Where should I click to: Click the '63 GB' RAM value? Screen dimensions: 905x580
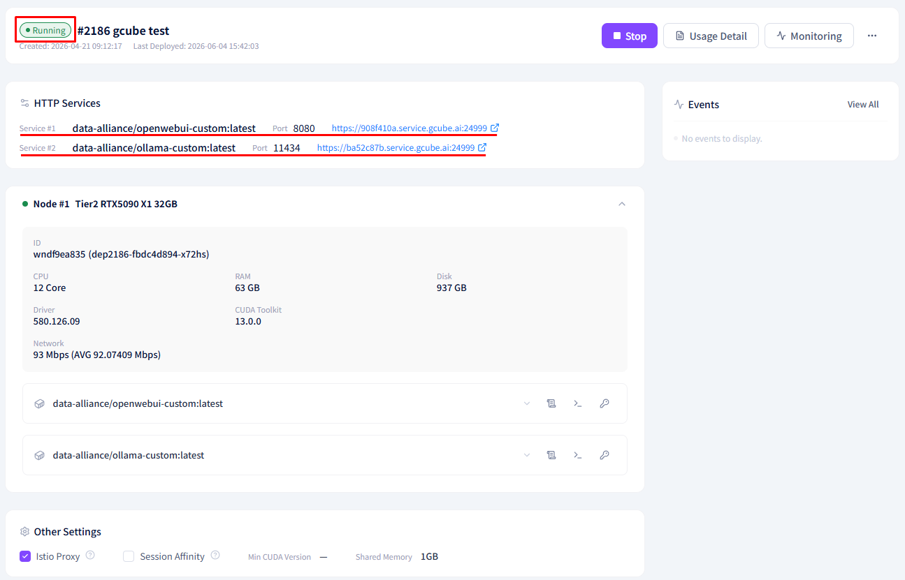(247, 288)
